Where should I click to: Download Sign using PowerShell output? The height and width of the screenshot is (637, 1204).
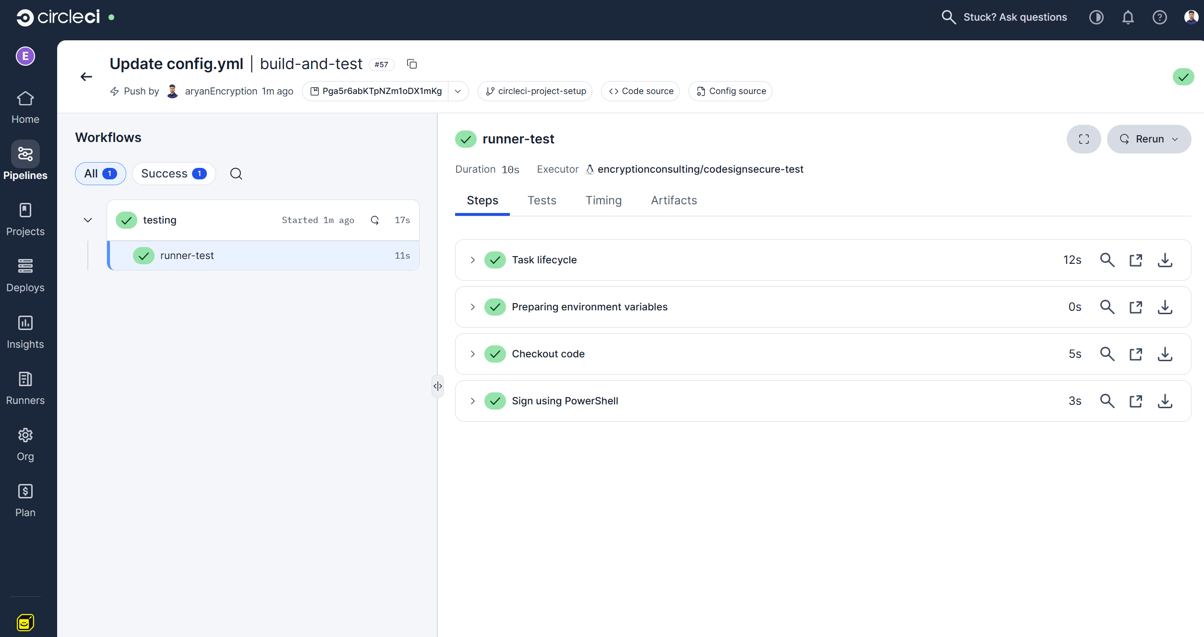[1165, 401]
